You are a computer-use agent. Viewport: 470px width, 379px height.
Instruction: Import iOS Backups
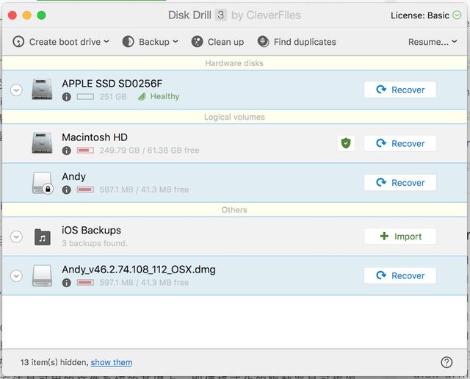point(399,237)
